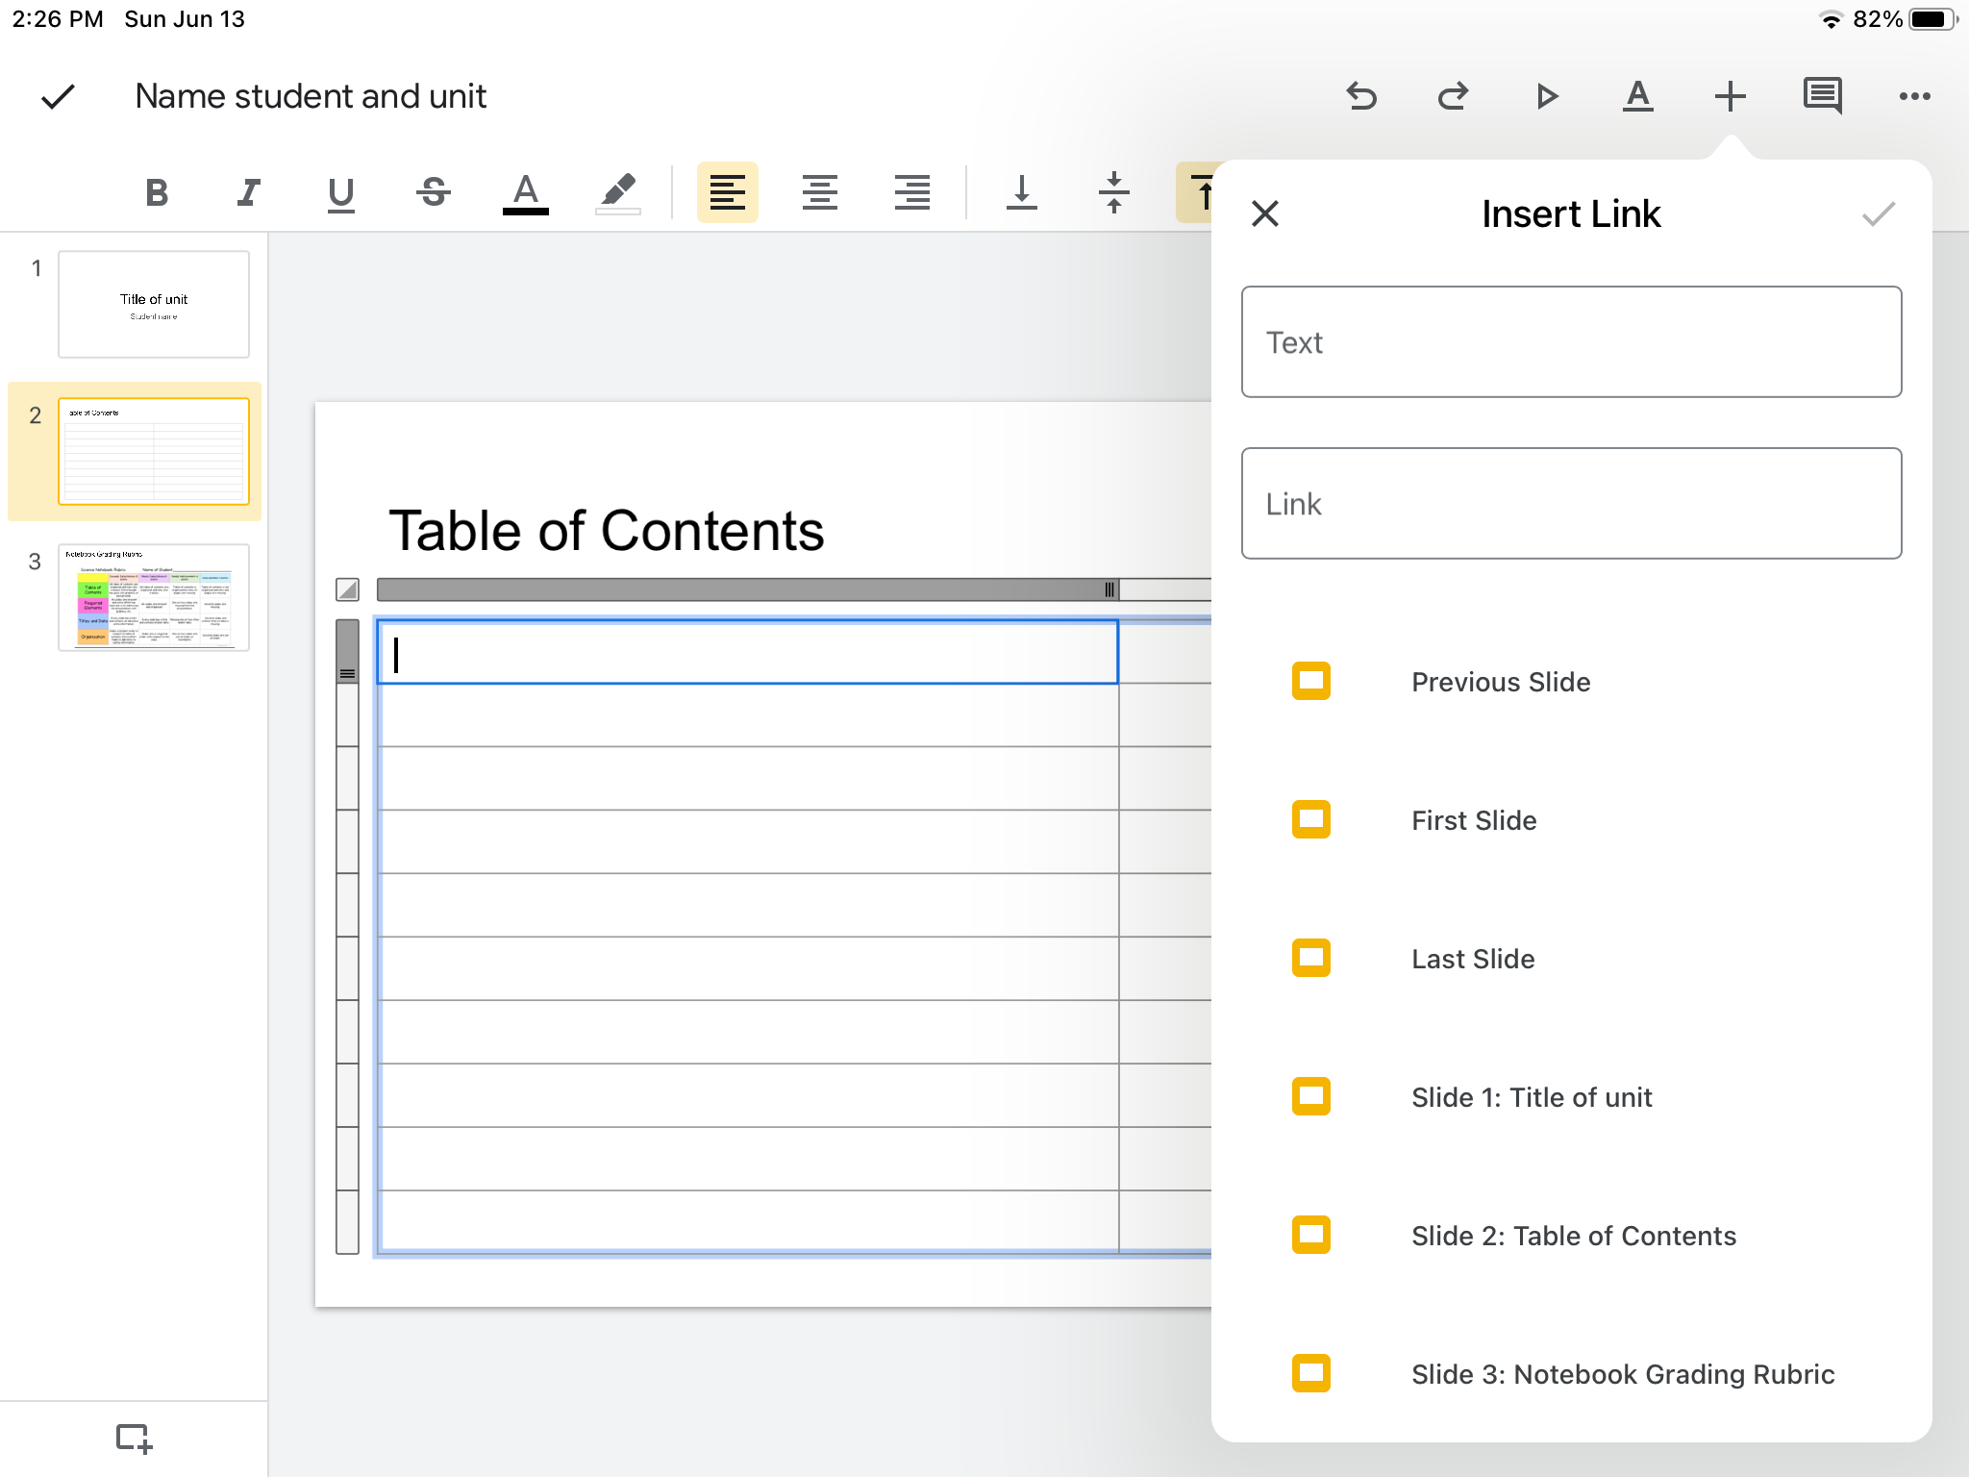Toggle strikethrough formatting
The width and height of the screenshot is (1969, 1477).
[434, 192]
